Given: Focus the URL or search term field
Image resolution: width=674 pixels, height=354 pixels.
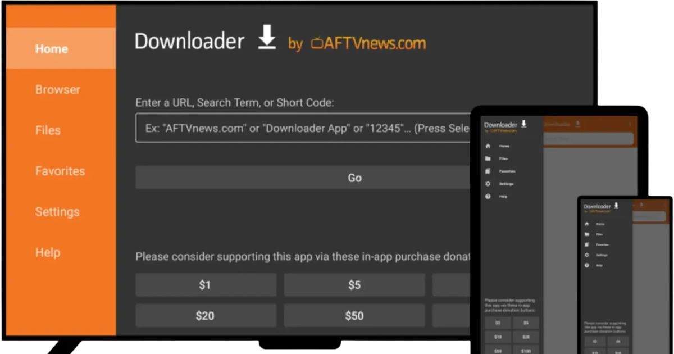Looking at the screenshot, I should coord(303,128).
